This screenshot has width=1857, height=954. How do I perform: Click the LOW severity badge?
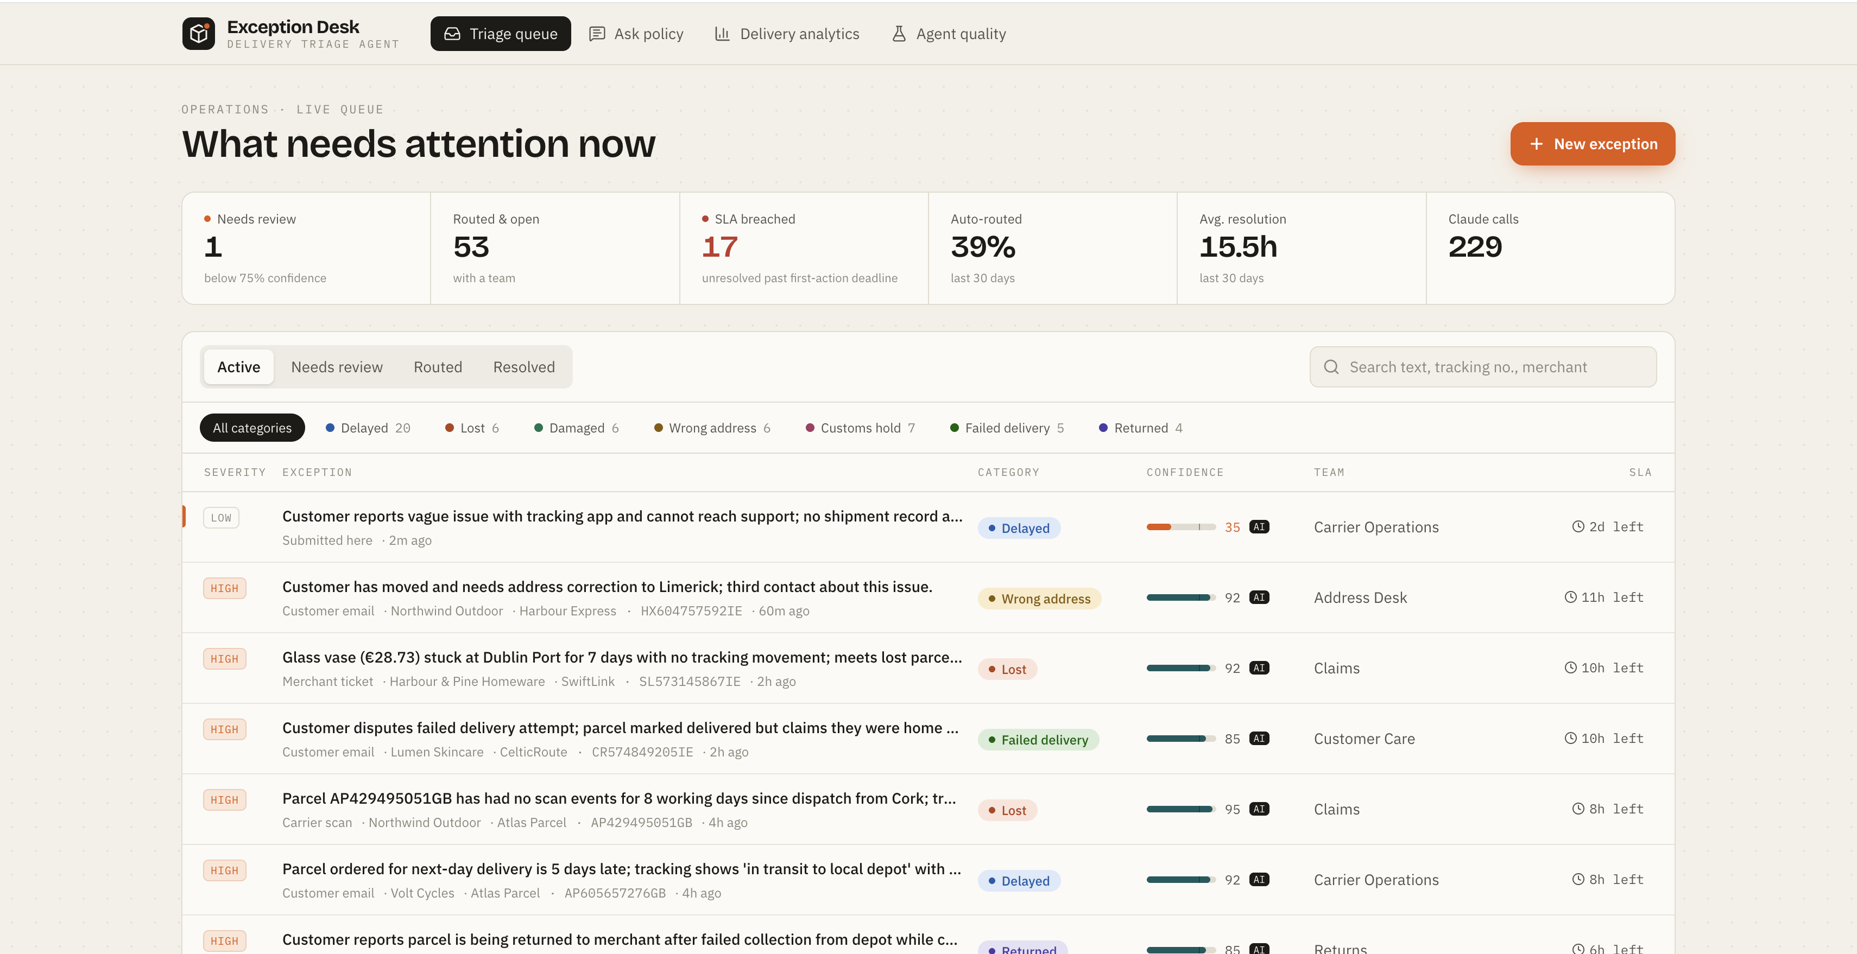[x=222, y=518]
